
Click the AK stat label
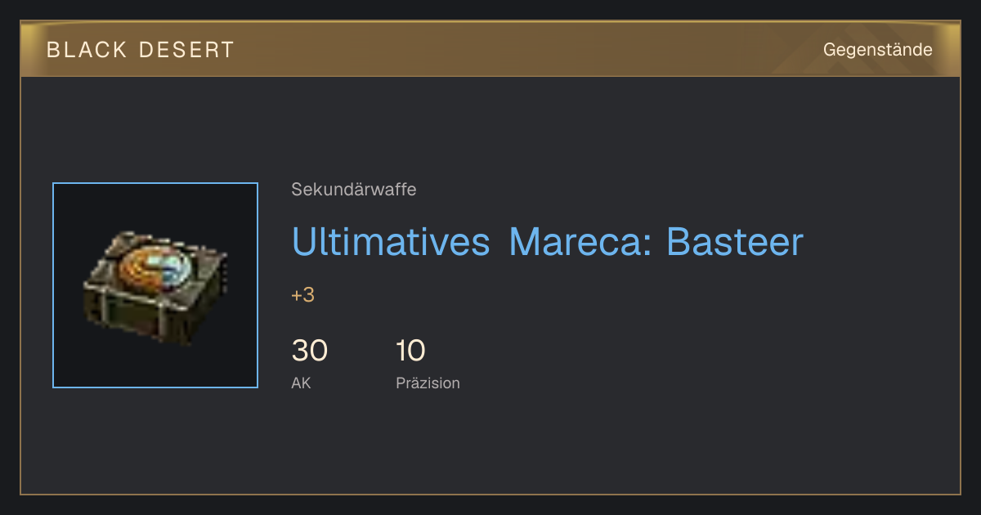point(301,383)
